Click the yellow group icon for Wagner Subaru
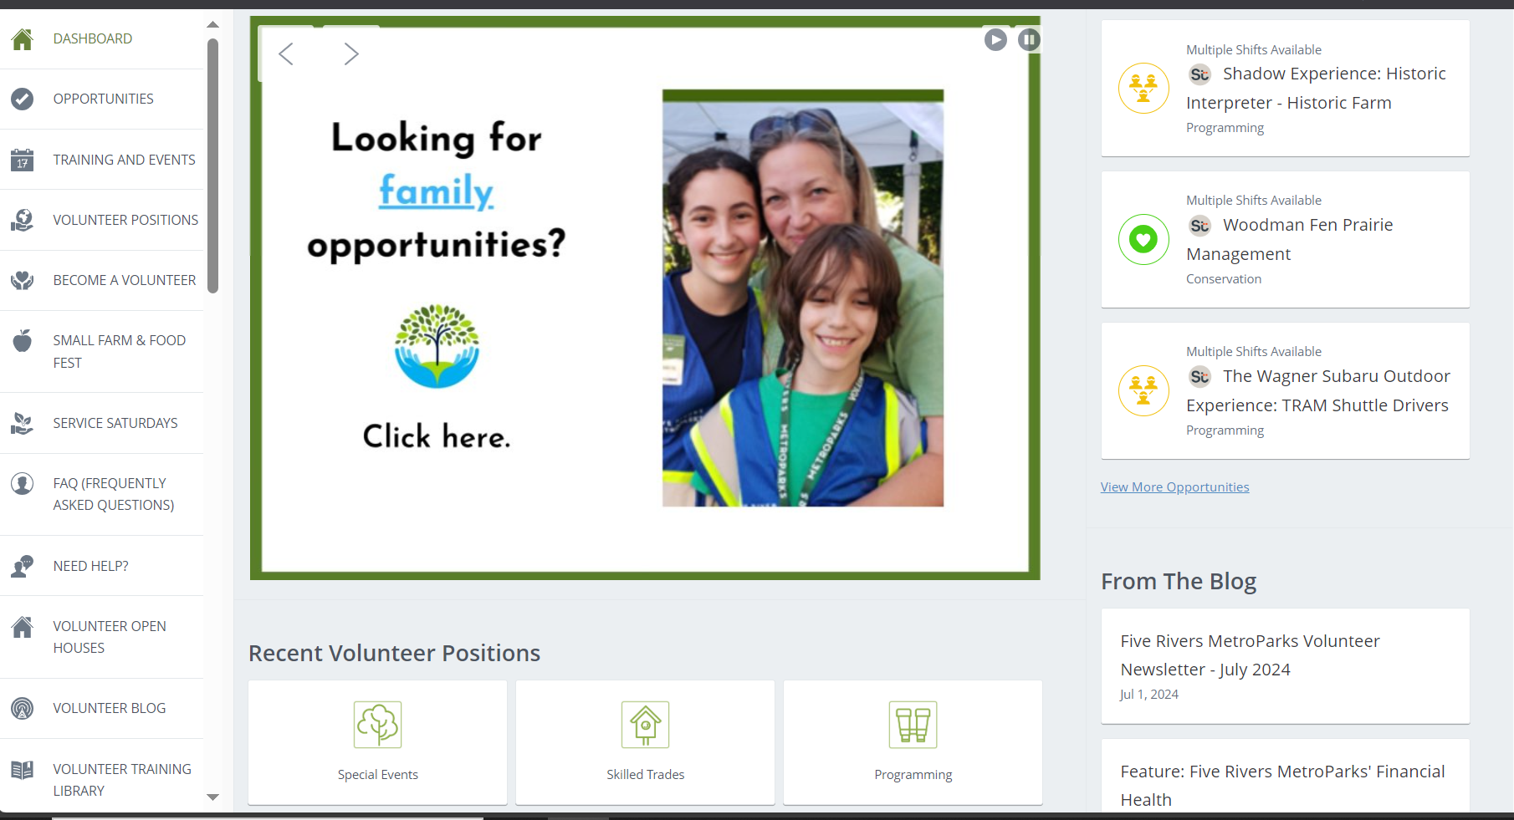The image size is (1514, 820). [1143, 390]
